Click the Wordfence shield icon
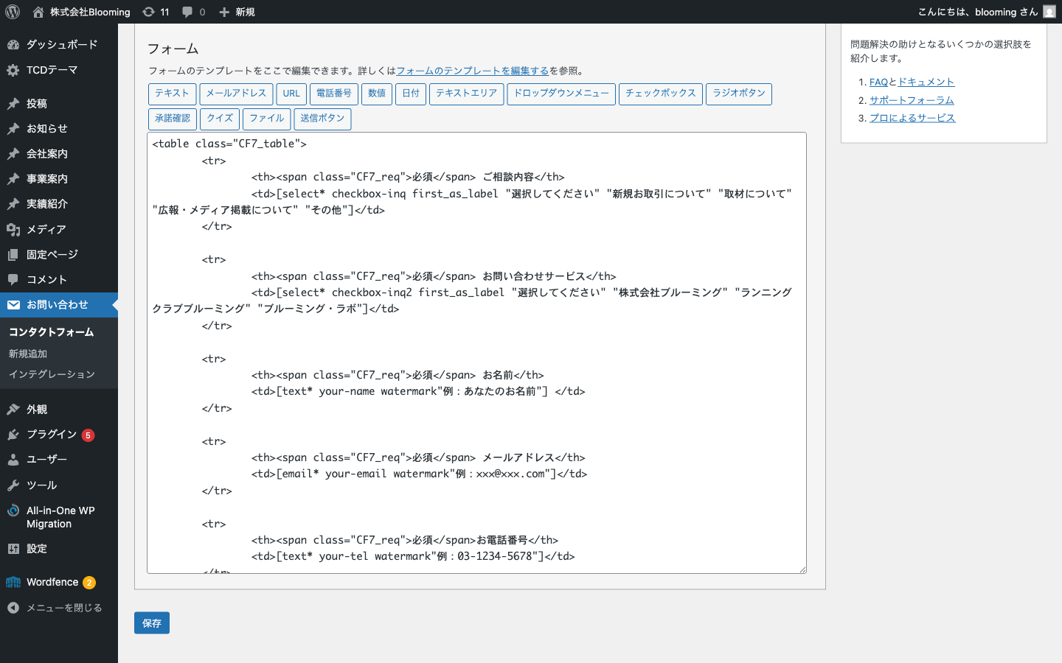The image size is (1062, 663). click(13, 583)
